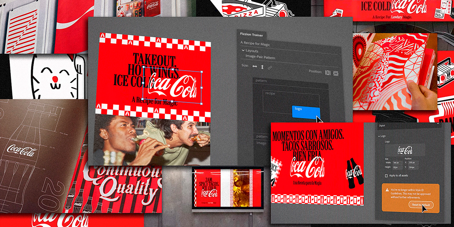Collapse the Layouts section chevron
The width and height of the screenshot is (454, 227).
(x=243, y=51)
